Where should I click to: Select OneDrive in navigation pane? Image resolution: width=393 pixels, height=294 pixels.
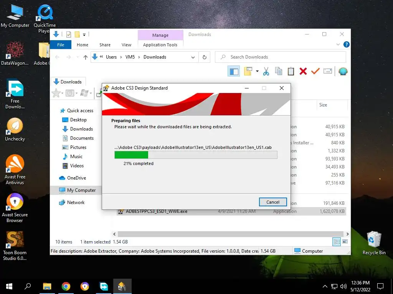(76, 178)
